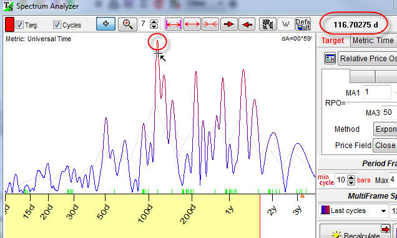This screenshot has width=397, height=238.
Task: Open the Price Field Close dropdown
Action: (385, 145)
